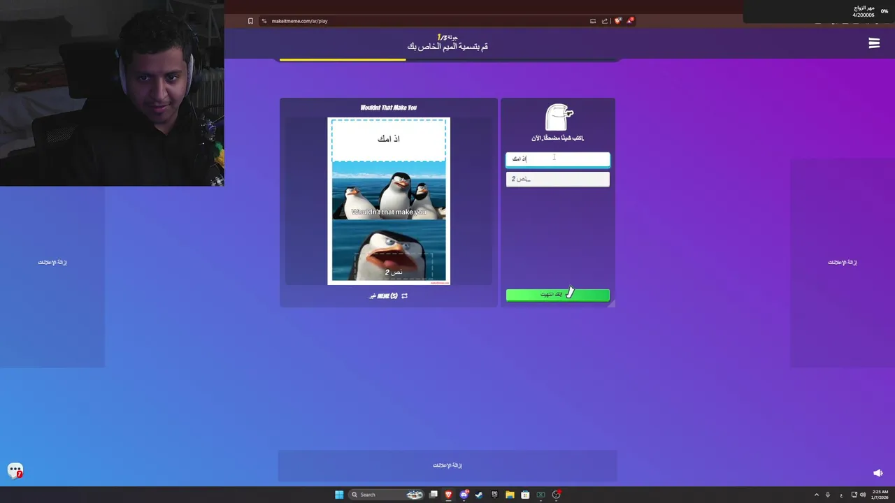
Task: Open Brave Shields lion icon
Action: pos(617,21)
